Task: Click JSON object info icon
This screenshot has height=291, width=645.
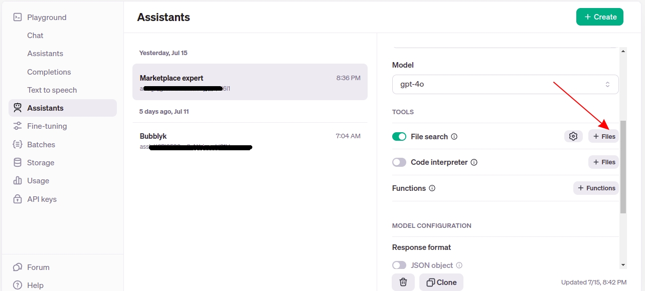Action: tap(459, 265)
